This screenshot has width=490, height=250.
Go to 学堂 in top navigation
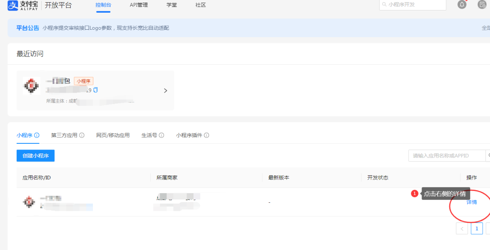click(172, 5)
